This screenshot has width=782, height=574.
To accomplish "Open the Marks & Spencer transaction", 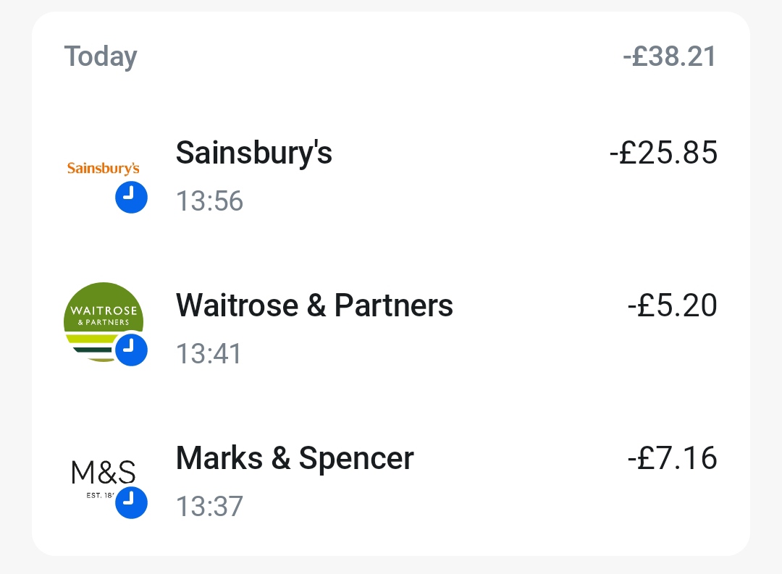I will (x=295, y=458).
